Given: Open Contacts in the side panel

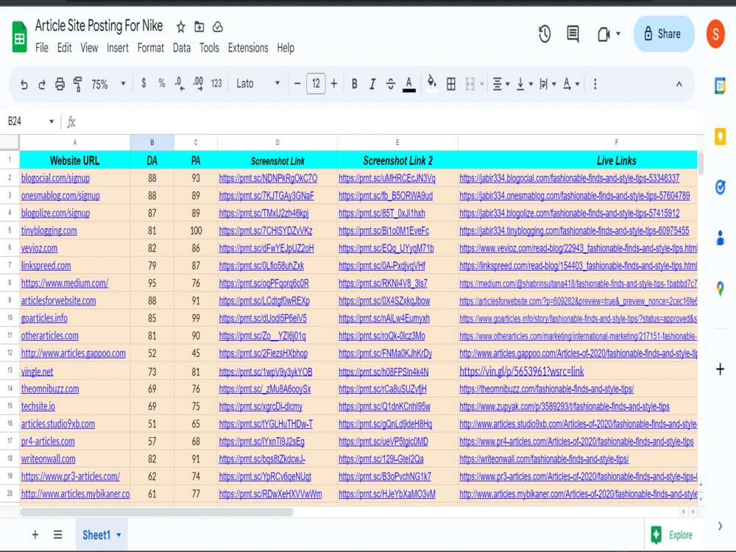Looking at the screenshot, I should (x=720, y=238).
